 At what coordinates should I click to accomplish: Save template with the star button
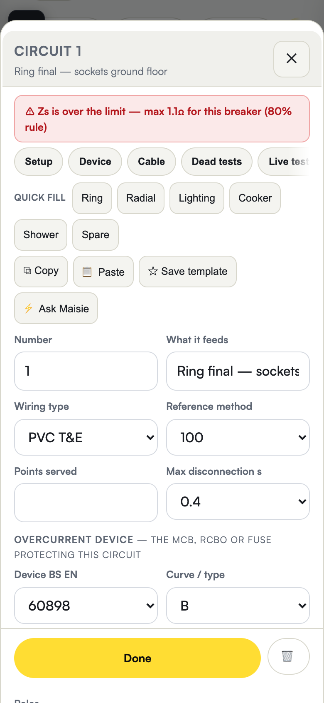coord(188,272)
